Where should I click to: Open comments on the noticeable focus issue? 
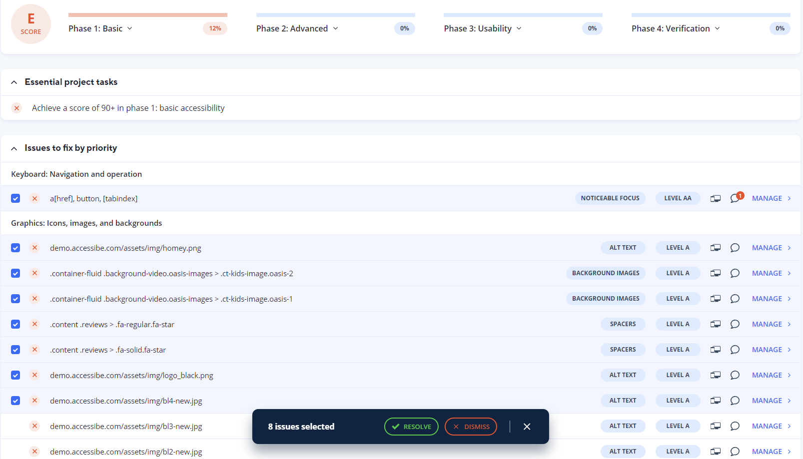tap(735, 198)
